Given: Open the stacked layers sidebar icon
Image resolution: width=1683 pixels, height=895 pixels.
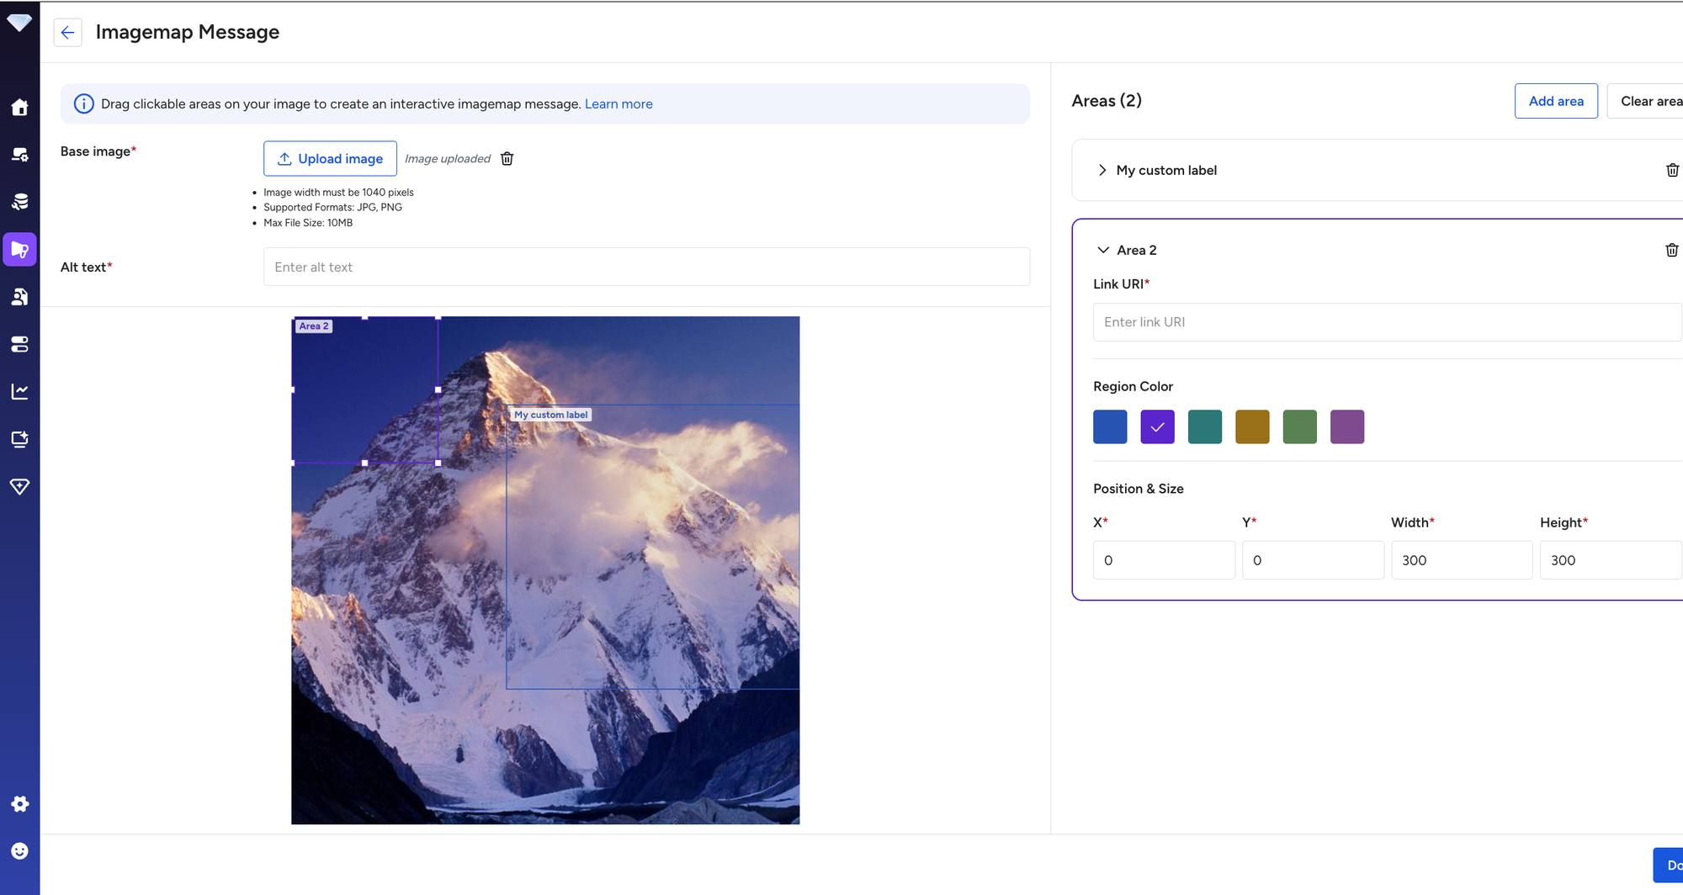Looking at the screenshot, I should (19, 202).
